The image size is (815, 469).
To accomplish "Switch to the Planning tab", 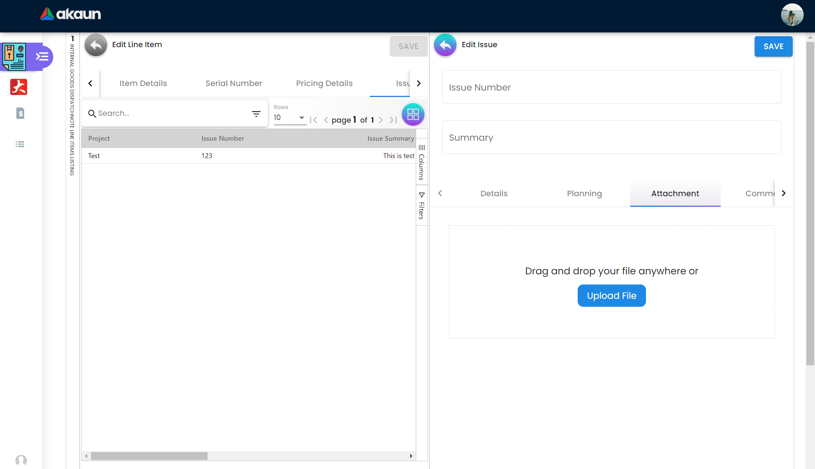I will (x=584, y=194).
